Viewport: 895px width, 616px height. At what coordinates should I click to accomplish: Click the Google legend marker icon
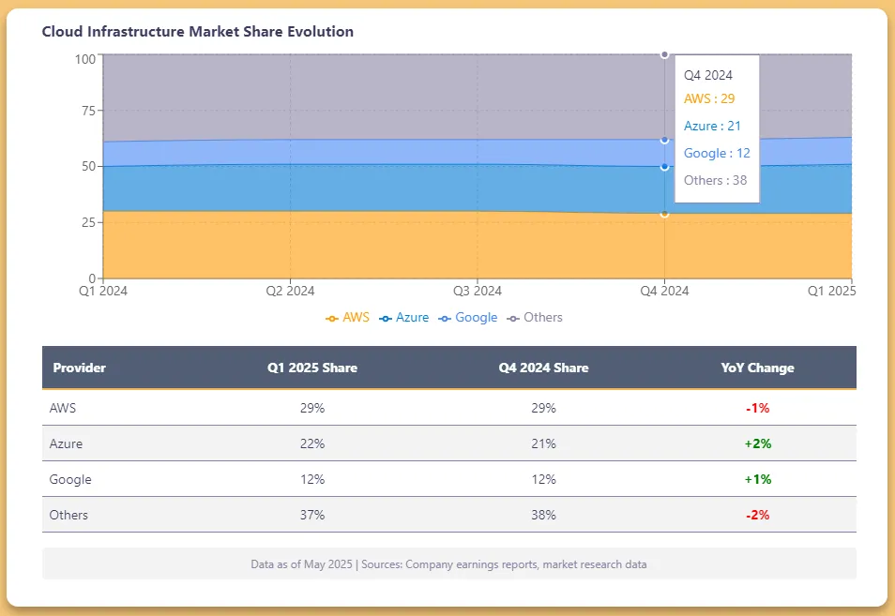tap(445, 319)
